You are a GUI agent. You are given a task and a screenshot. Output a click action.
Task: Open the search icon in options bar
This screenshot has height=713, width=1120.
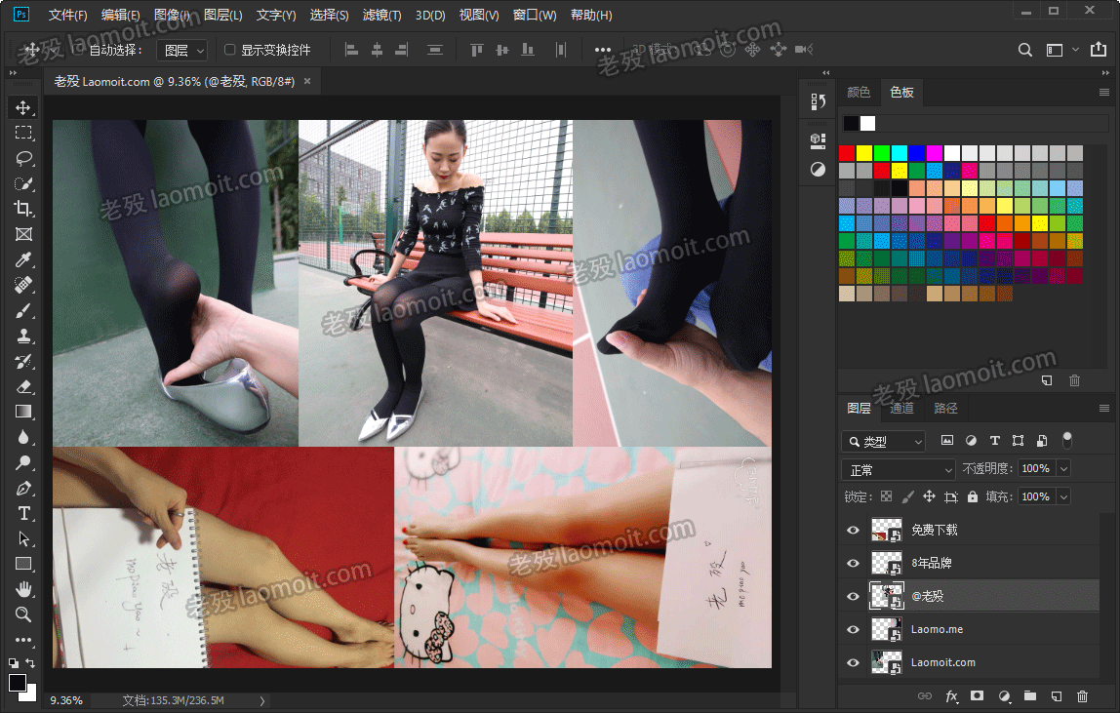point(1025,50)
